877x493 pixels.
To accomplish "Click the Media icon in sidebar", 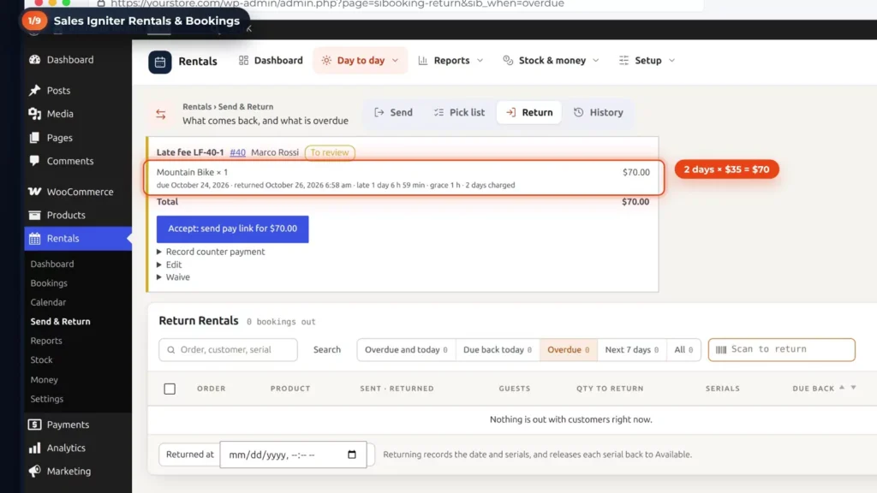I will coord(34,114).
